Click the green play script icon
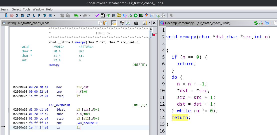The image size is (277, 135). pyautogui.click(x=135, y=15)
